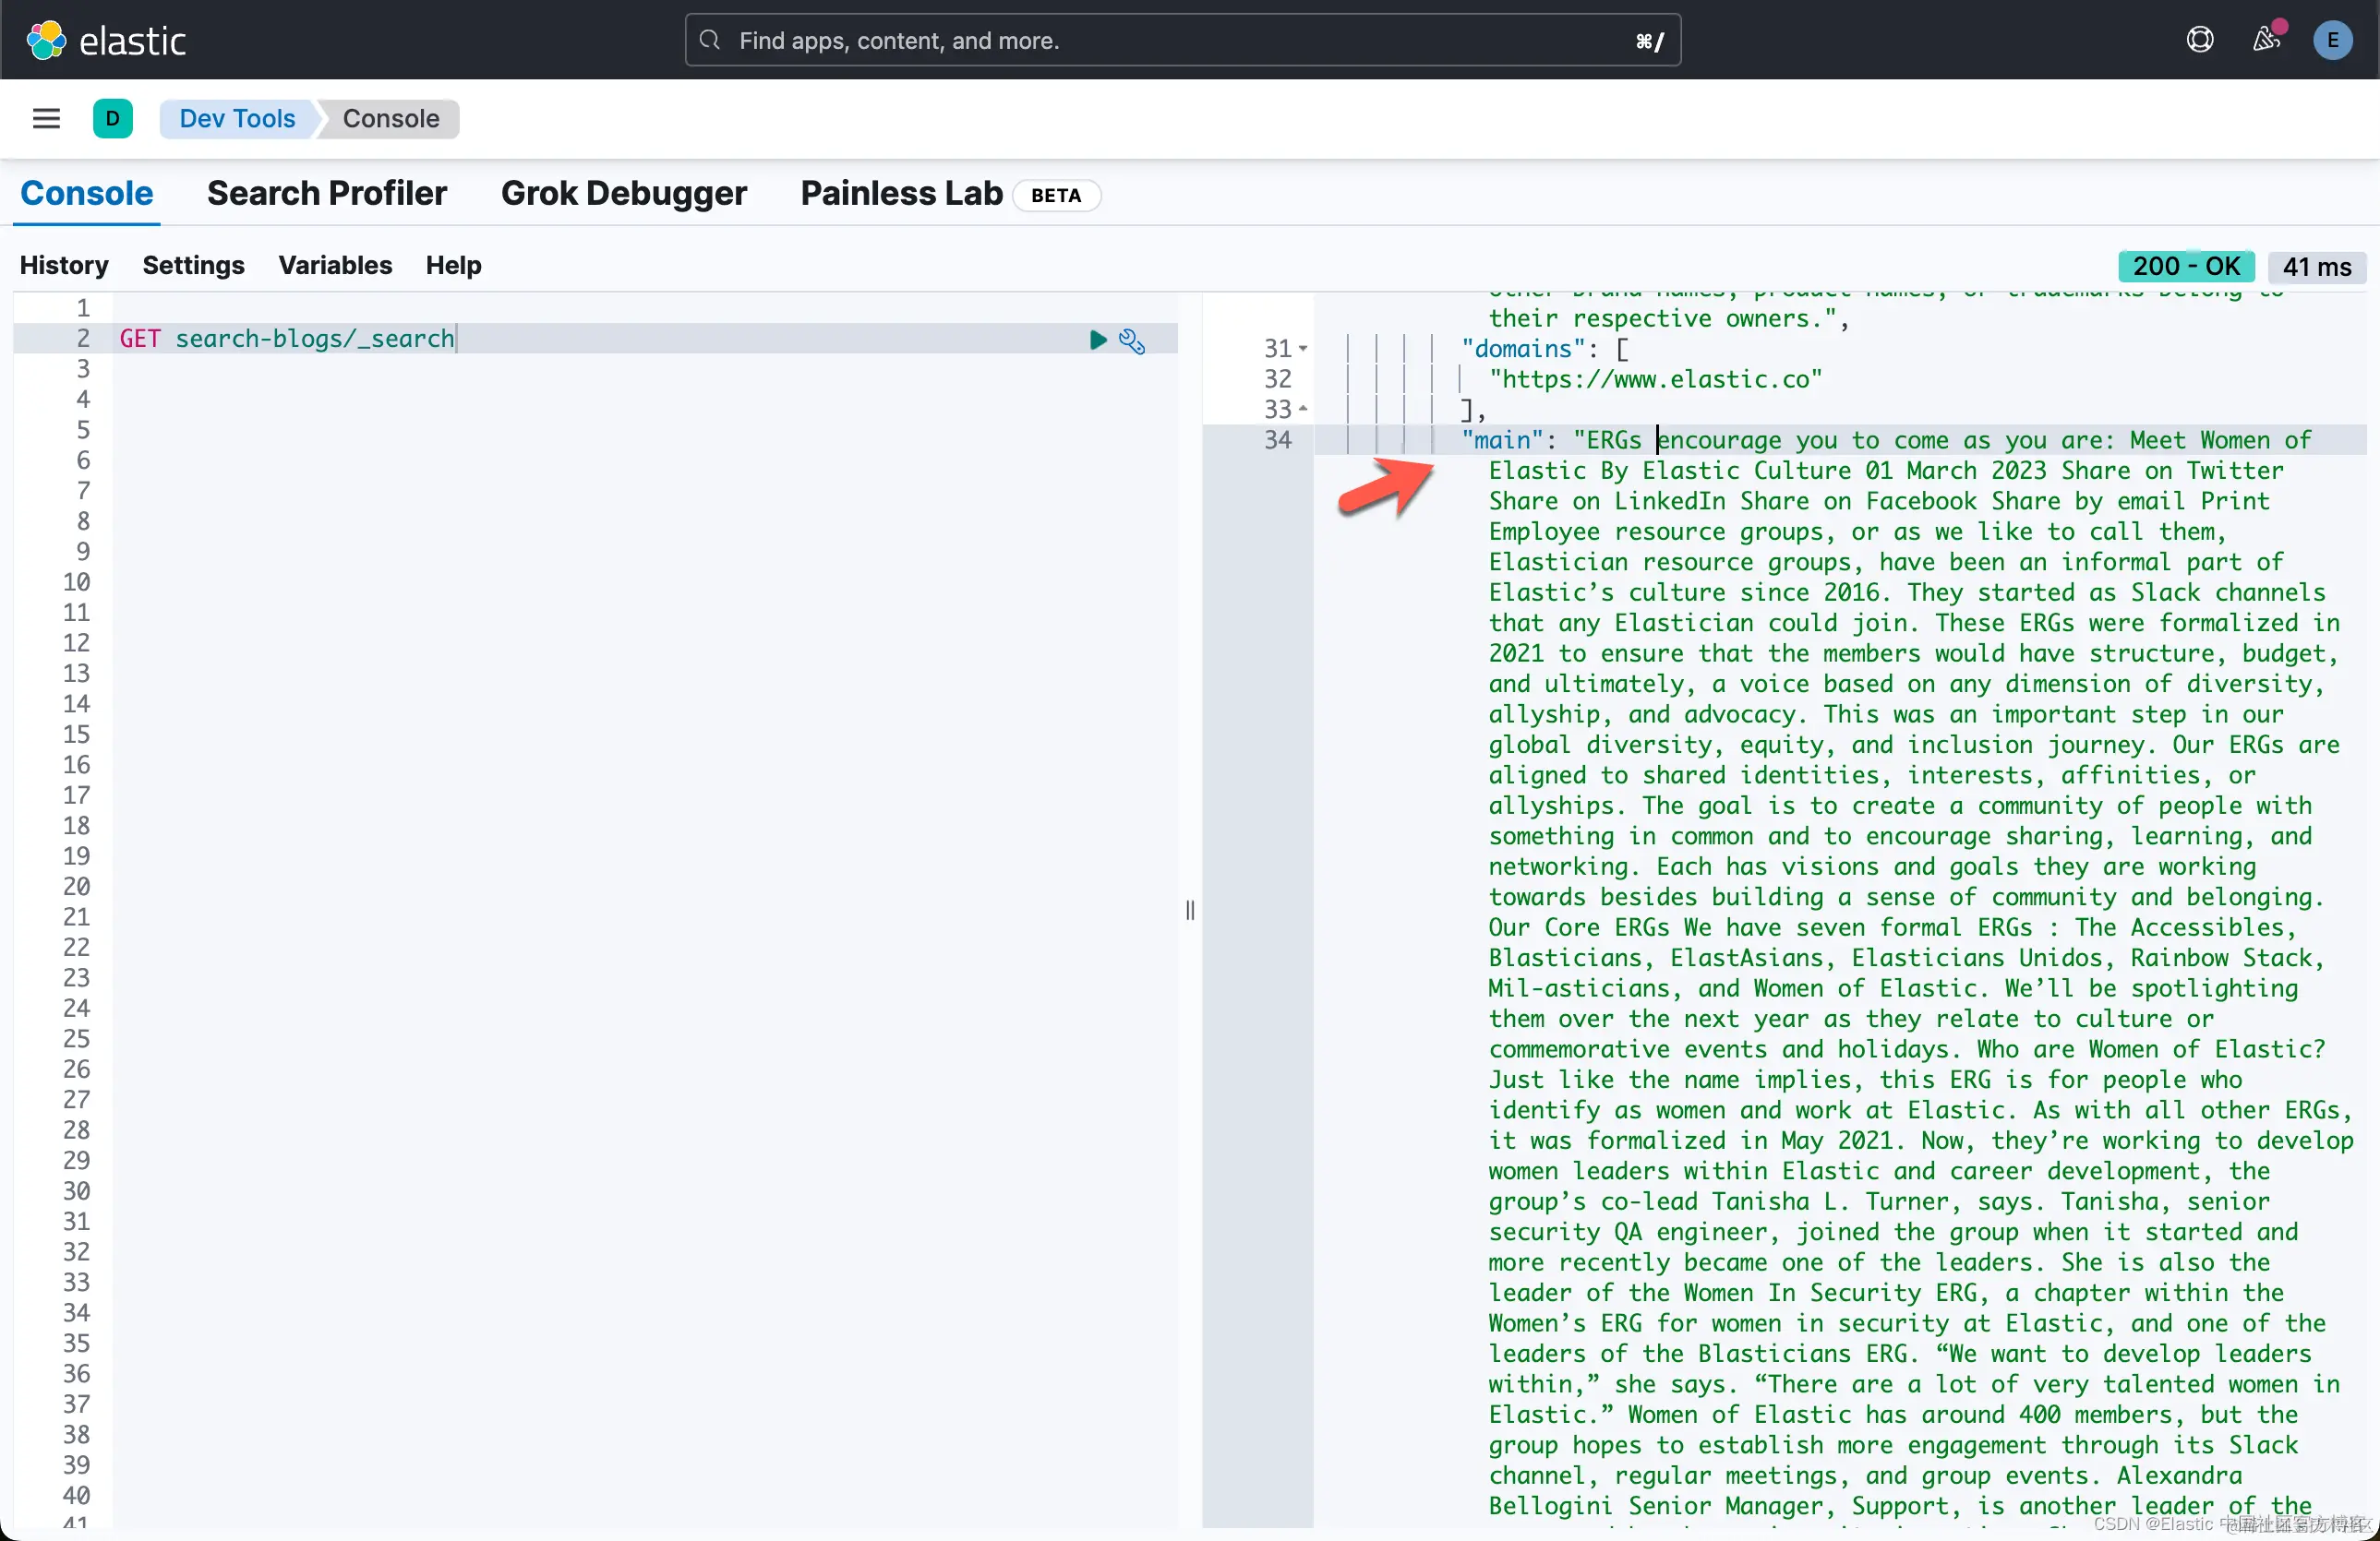
Task: Open the History panel
Action: (64, 265)
